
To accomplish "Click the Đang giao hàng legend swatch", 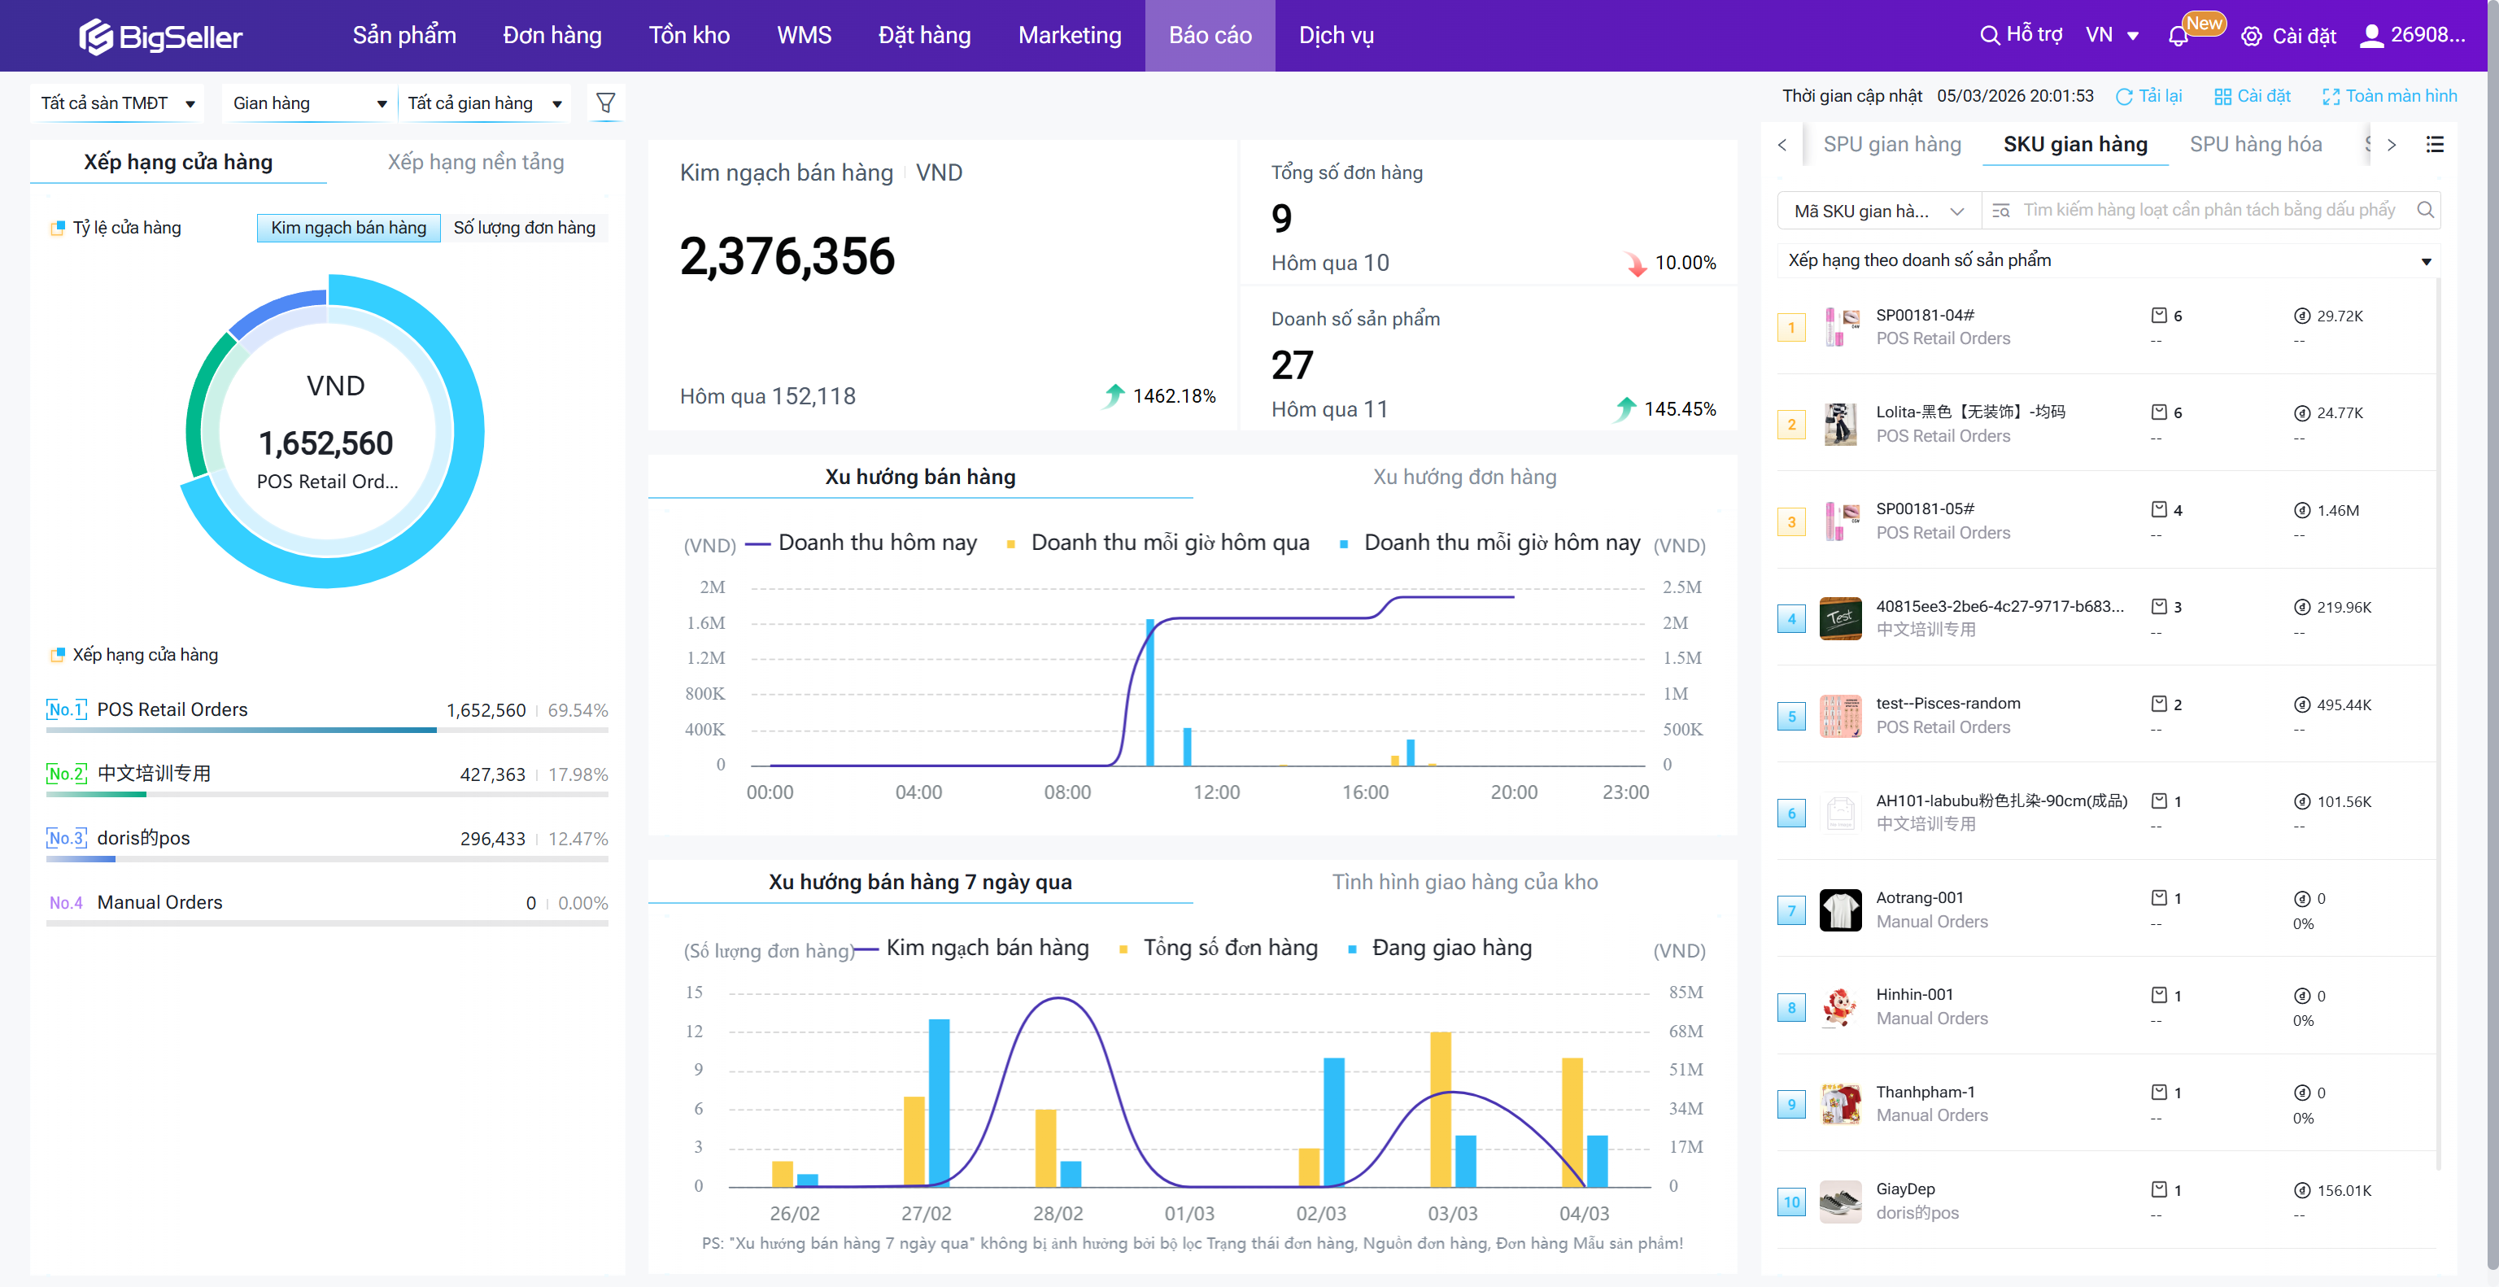I will 1352,949.
